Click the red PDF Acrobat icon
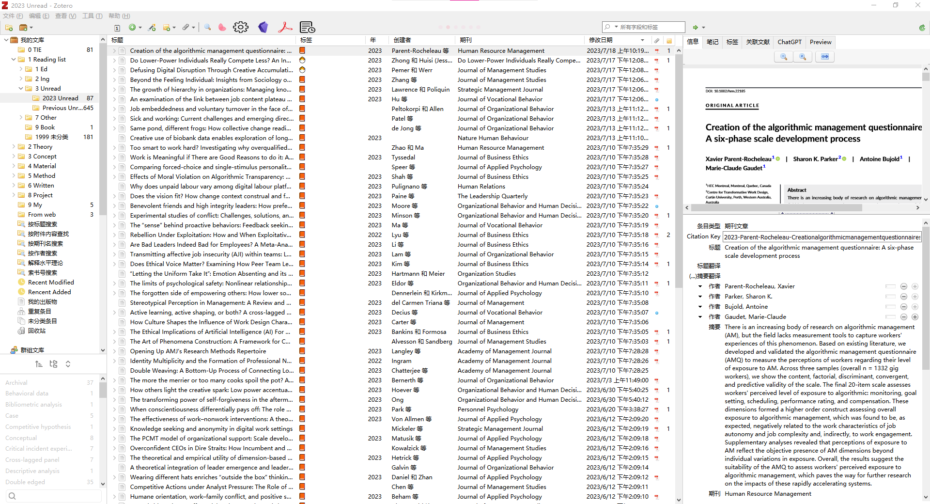Image resolution: width=930 pixels, height=504 pixels. point(285,27)
